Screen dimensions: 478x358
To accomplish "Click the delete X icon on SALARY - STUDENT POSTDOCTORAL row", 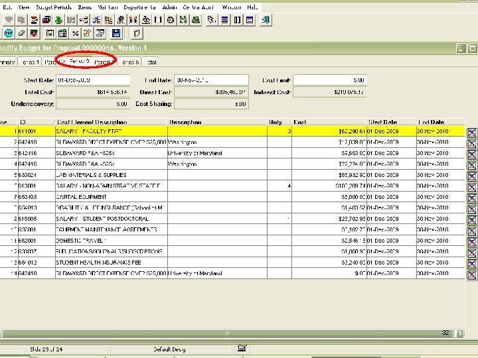I will (x=471, y=220).
